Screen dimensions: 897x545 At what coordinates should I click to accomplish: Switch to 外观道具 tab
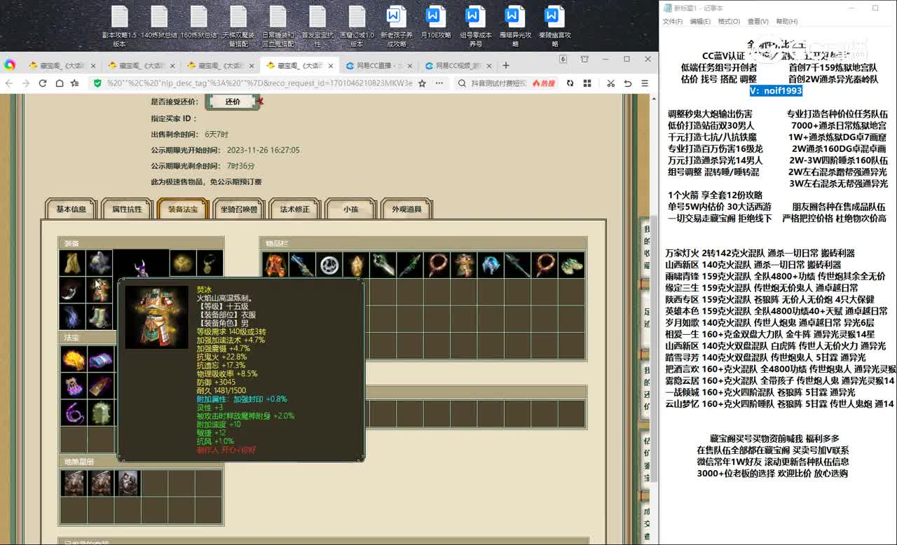coord(406,209)
